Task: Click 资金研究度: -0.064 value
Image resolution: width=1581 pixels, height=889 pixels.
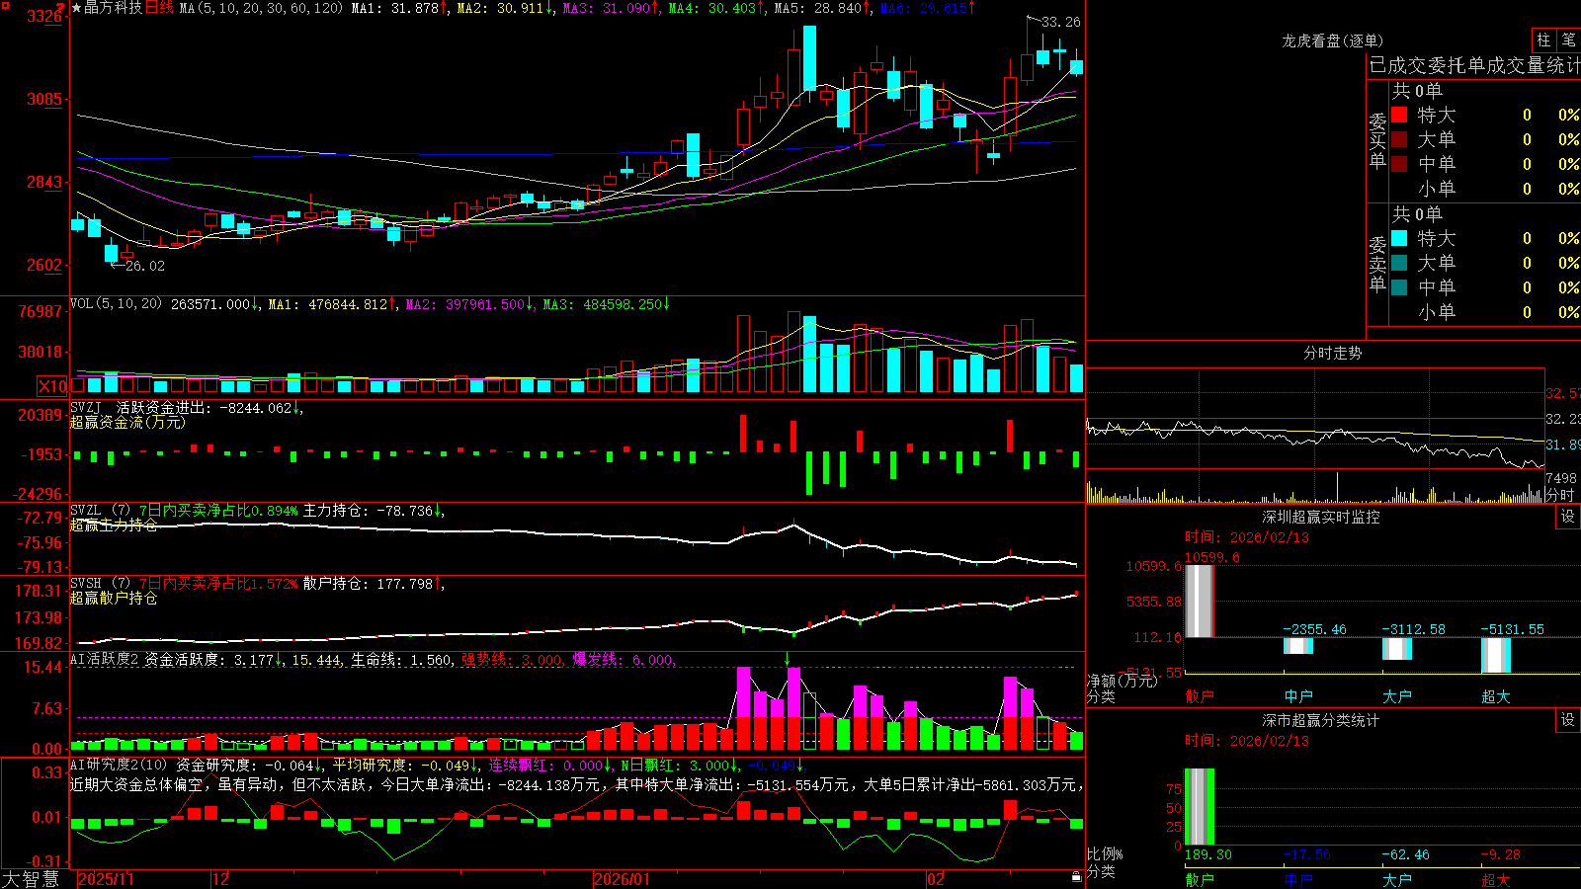Action: pos(245,765)
